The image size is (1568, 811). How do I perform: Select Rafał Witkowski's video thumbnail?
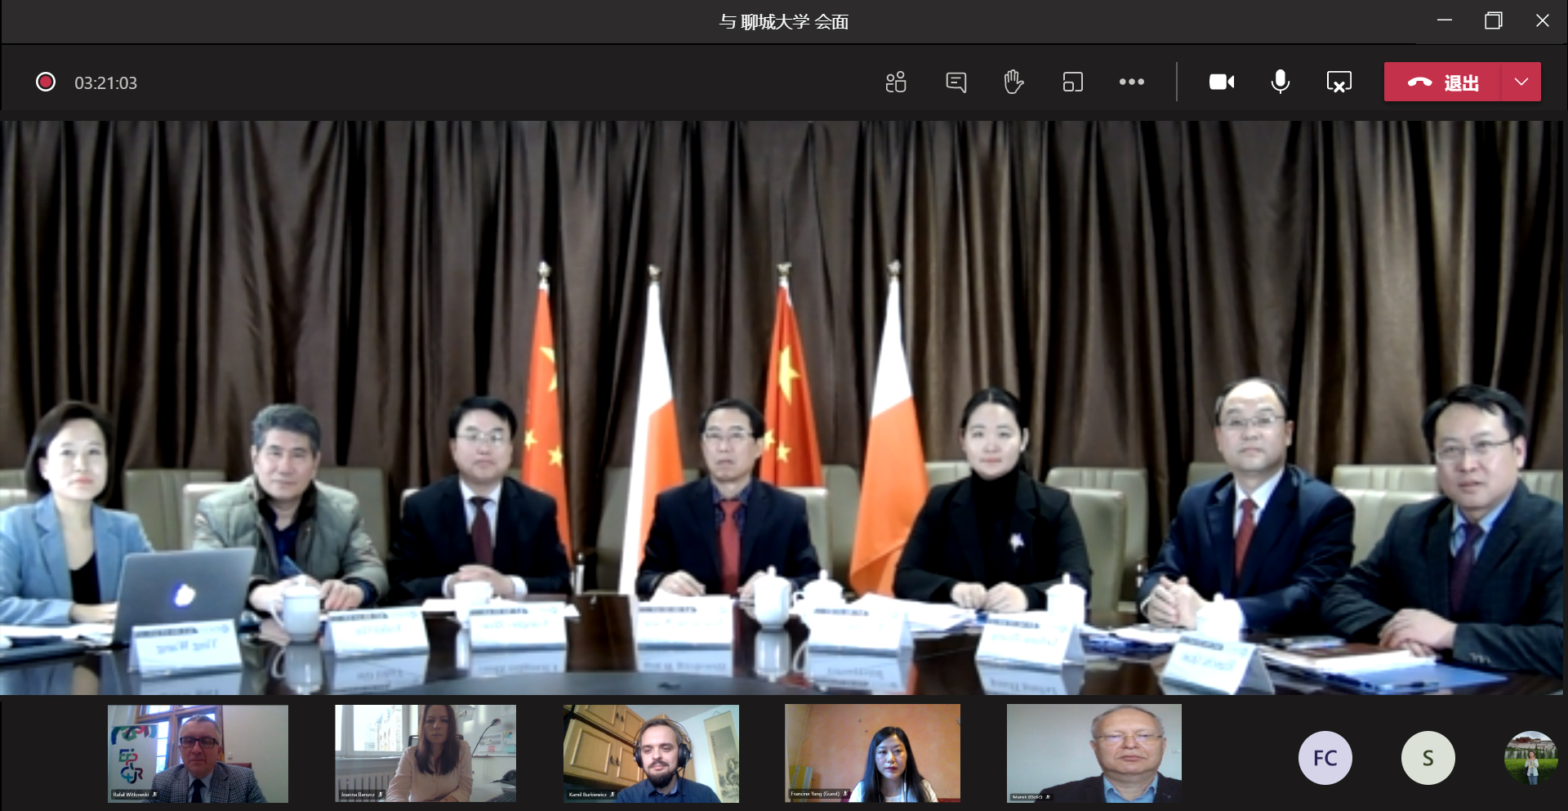(198, 753)
